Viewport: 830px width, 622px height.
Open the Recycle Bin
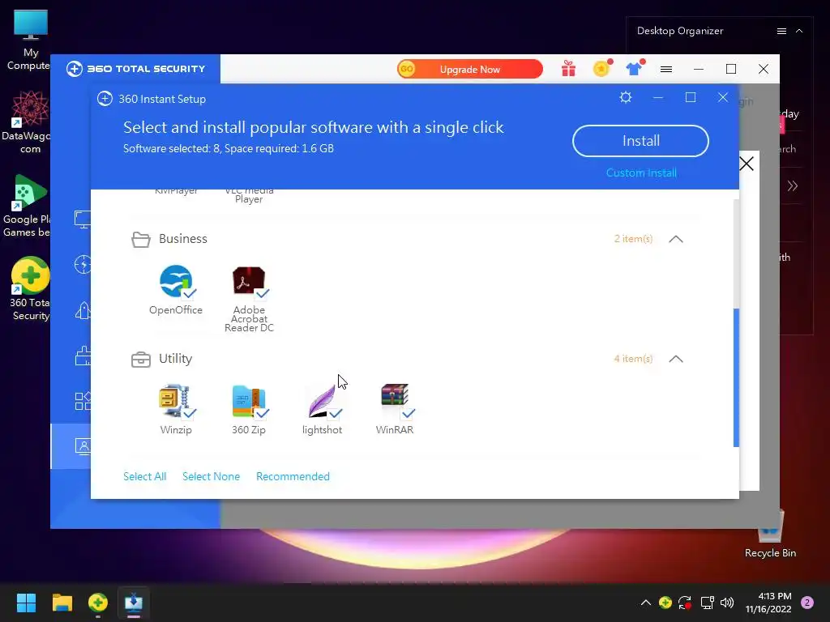[x=770, y=533]
